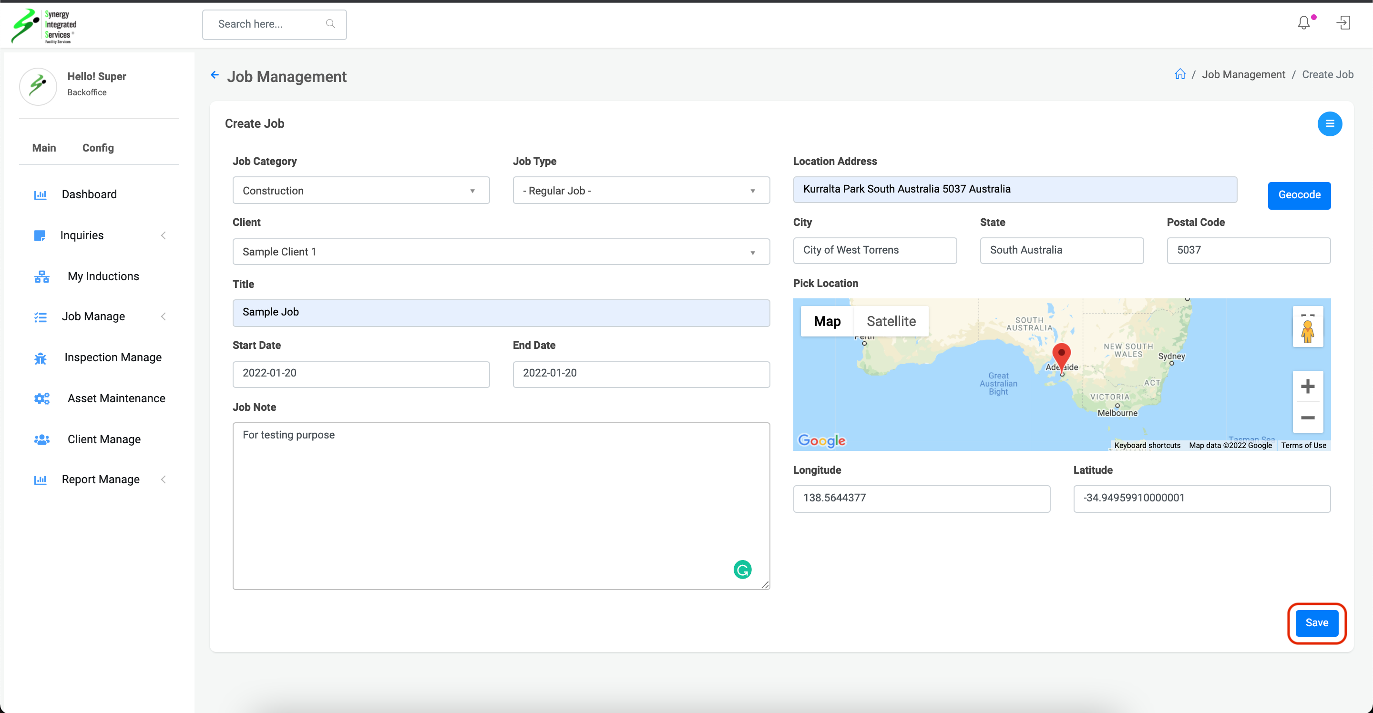The width and height of the screenshot is (1373, 713).
Task: Open the Client dropdown
Action: 501,252
